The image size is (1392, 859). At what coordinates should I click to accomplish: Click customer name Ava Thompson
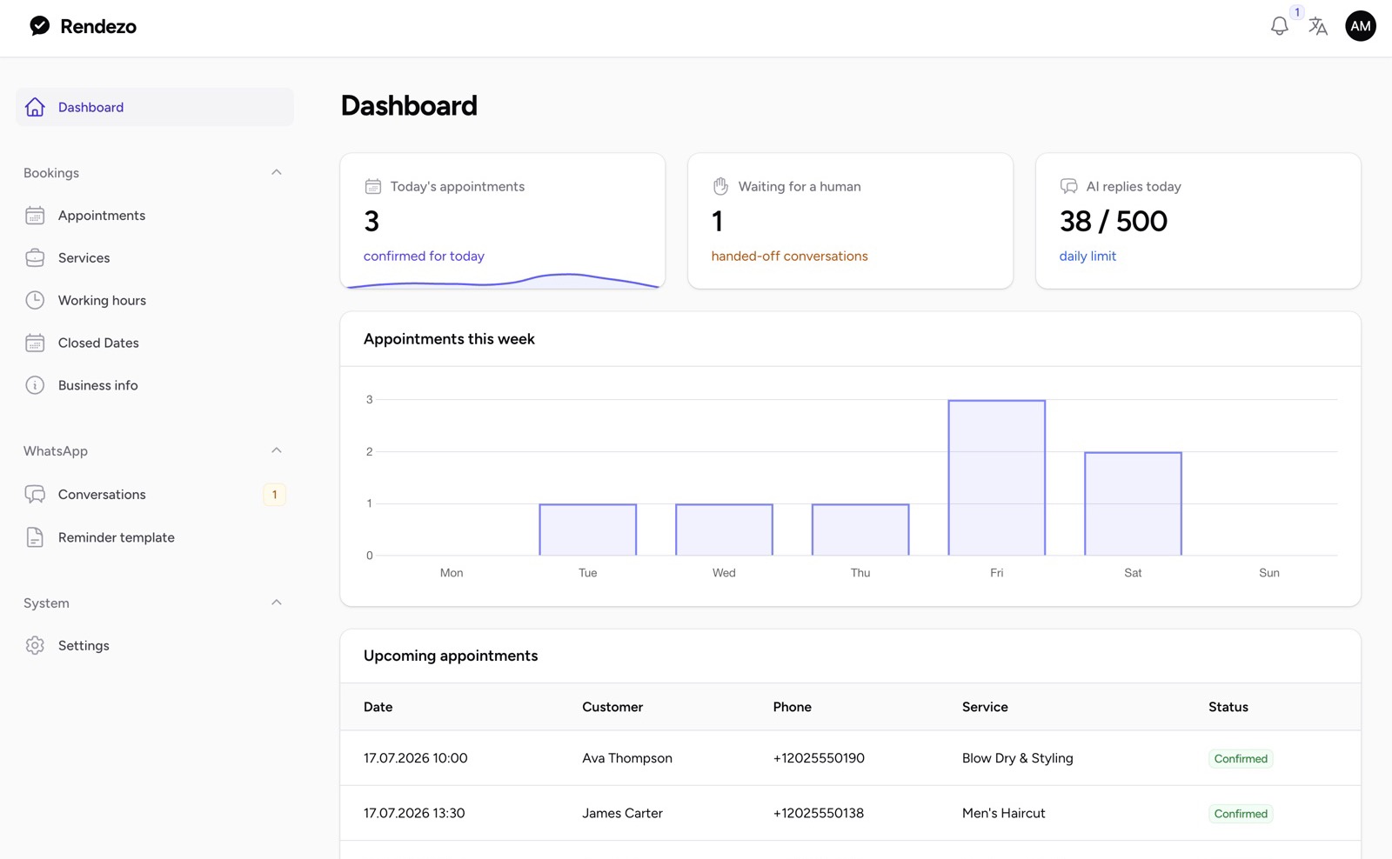(x=627, y=758)
